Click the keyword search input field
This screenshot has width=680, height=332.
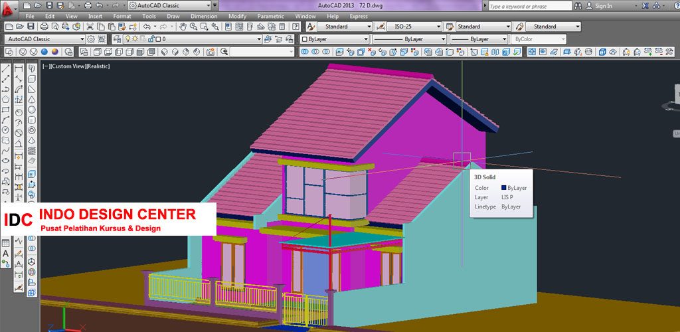click(530, 6)
